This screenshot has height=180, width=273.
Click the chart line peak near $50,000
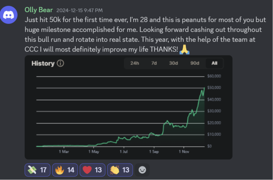pyautogui.click(x=205, y=88)
